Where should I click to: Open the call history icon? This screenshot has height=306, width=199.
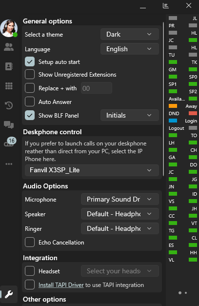(x=9, y=105)
